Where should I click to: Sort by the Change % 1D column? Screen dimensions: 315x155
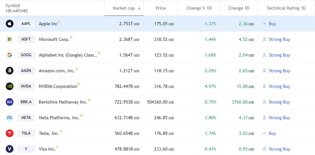[199, 8]
